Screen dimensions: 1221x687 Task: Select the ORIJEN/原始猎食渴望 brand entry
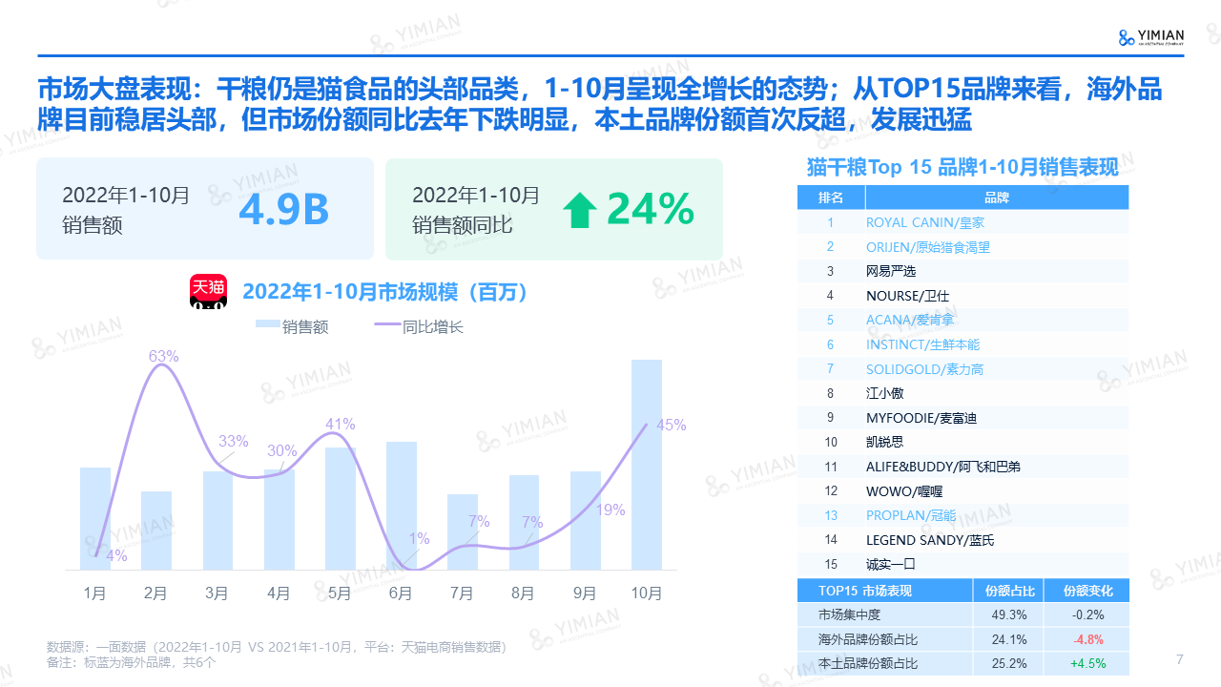(x=927, y=247)
